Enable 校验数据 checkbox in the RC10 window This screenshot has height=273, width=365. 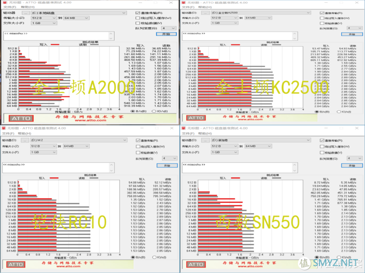[138, 153]
